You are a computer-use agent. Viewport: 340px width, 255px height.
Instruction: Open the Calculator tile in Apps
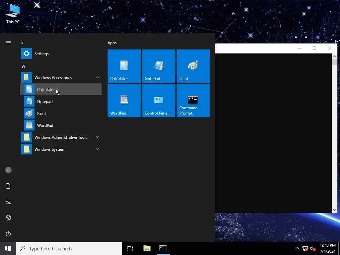point(124,66)
